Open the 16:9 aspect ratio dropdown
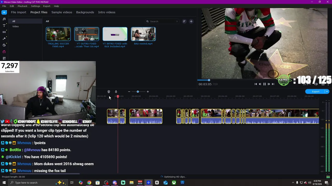Image resolution: width=332 pixels, height=186 pixels. (x=307, y=84)
